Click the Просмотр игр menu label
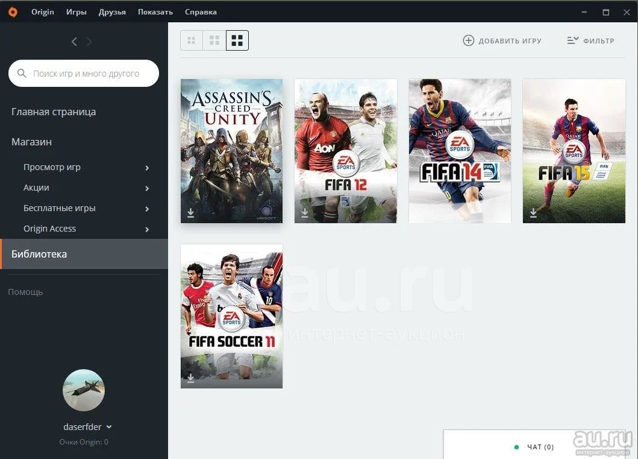The height and width of the screenshot is (459, 638). click(52, 167)
